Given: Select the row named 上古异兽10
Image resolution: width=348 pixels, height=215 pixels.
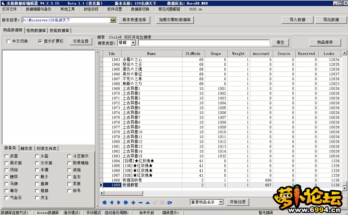Looking at the screenshot, I should point(220,132).
